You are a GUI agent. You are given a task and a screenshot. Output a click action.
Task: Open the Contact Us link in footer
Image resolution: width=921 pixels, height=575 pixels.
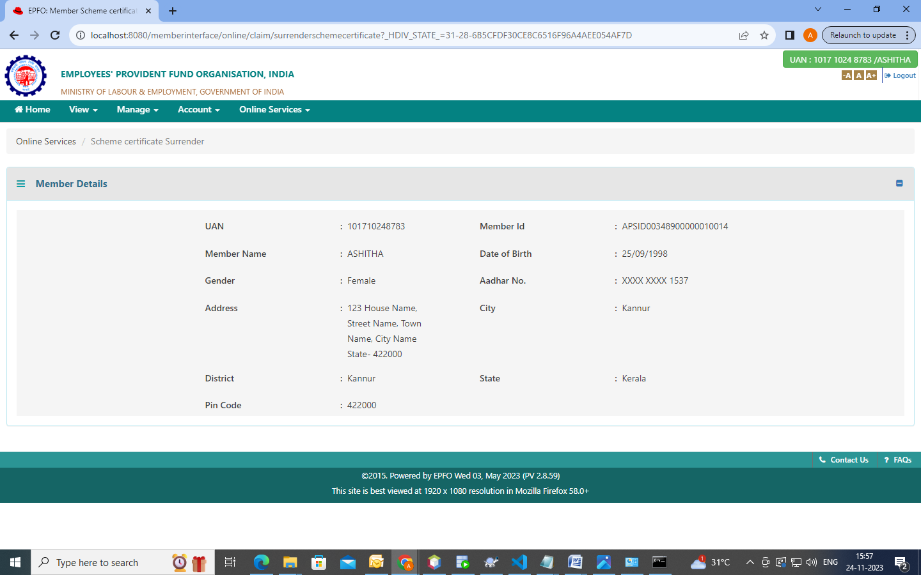(844, 460)
